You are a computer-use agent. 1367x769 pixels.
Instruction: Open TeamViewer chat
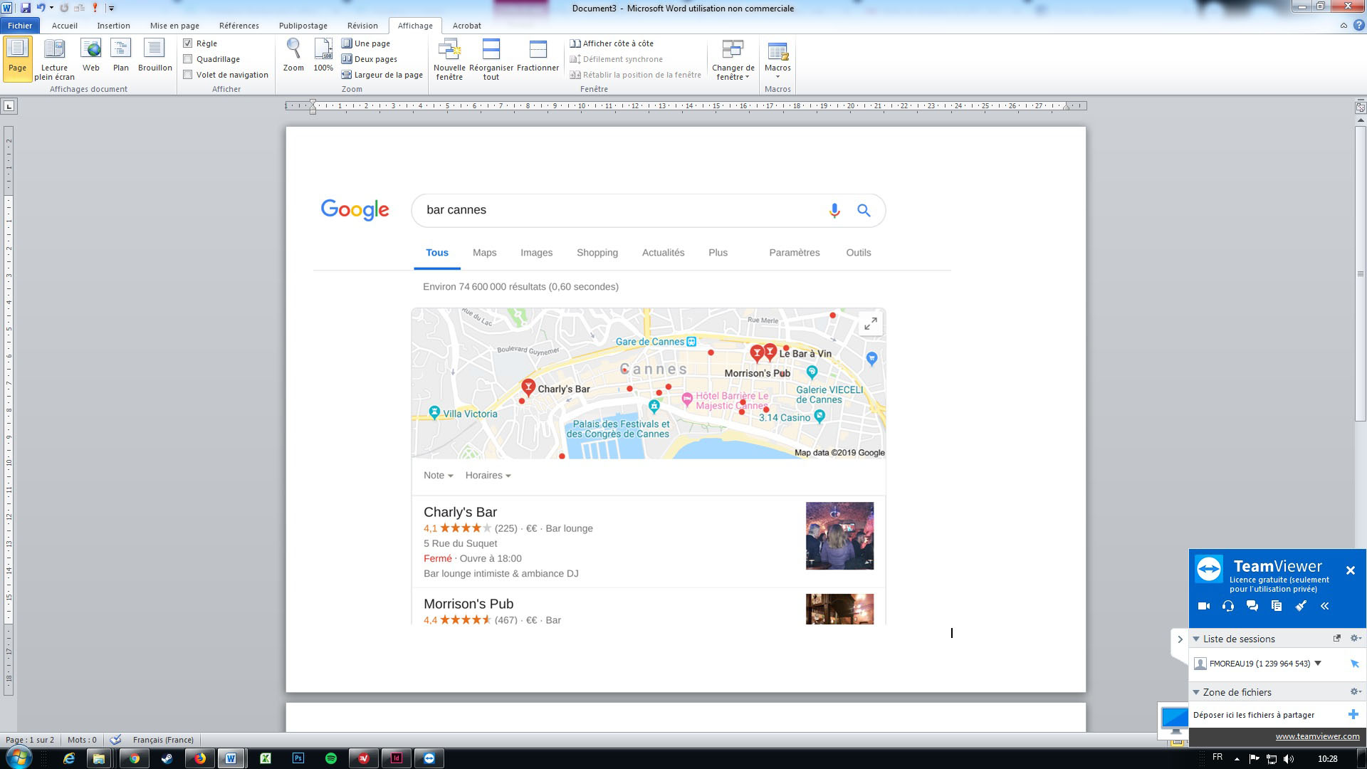pyautogui.click(x=1252, y=606)
